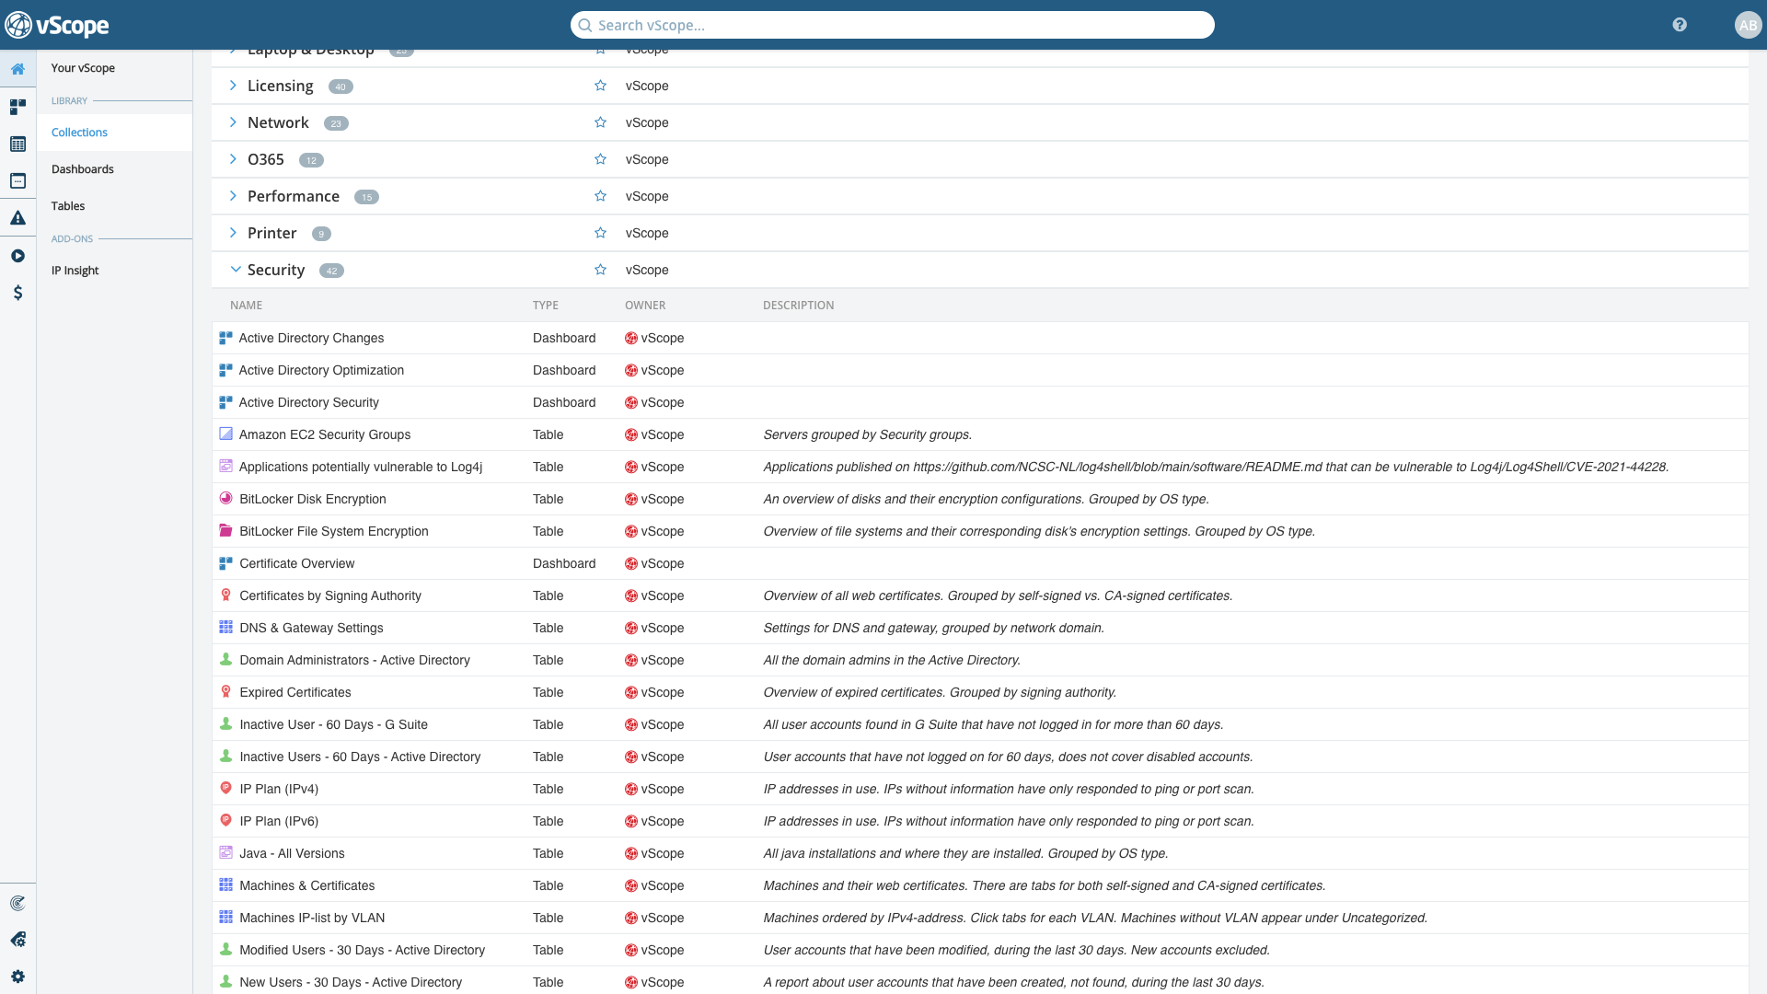Open the play circle icon in left rail

click(x=17, y=256)
